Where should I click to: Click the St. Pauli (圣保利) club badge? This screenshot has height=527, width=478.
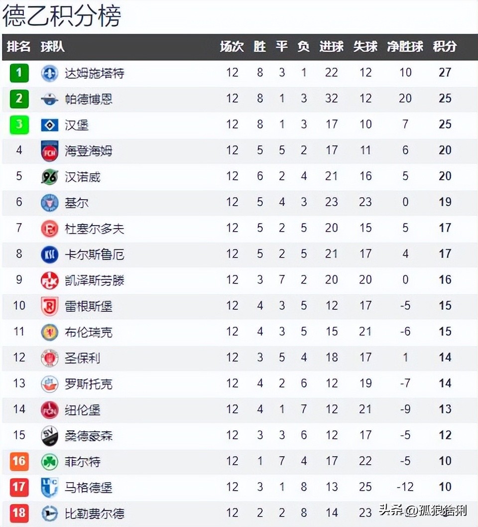49,358
